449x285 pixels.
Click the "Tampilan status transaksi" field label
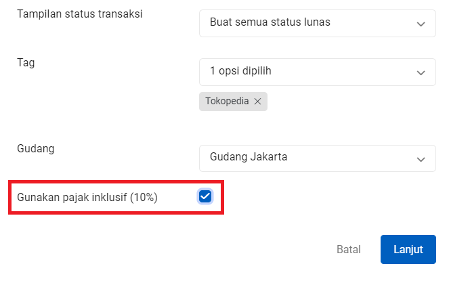(80, 14)
